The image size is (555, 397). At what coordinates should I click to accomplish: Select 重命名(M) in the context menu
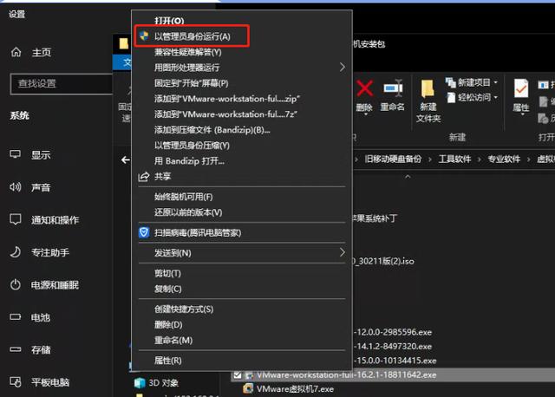point(173,340)
